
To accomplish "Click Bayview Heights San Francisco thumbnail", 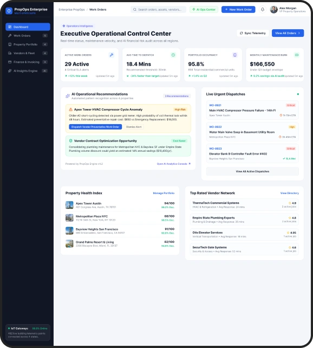I will (x=69, y=230).
